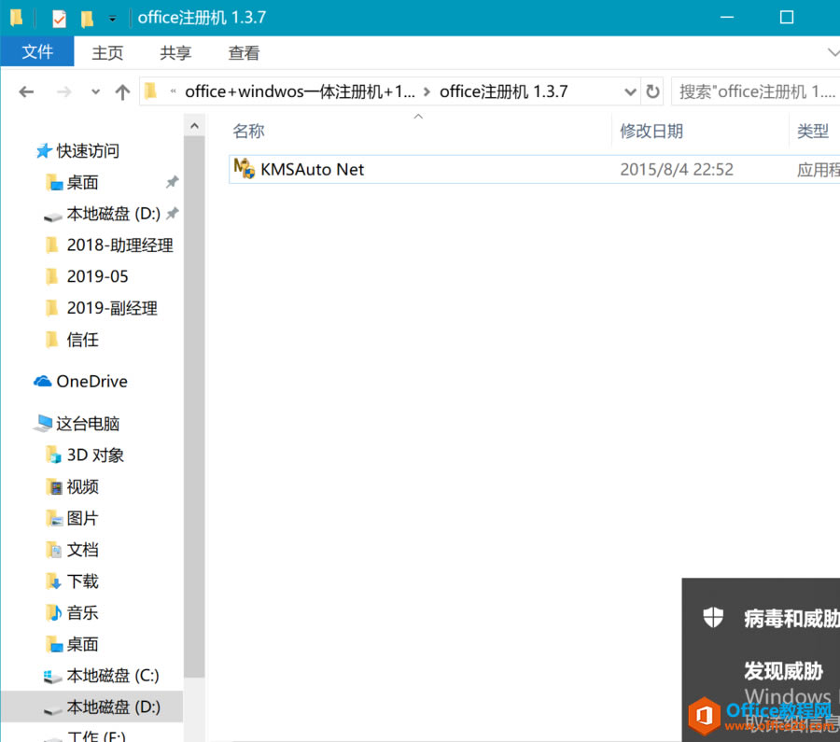Go back to the previous folder
This screenshot has height=742, width=840.
pyautogui.click(x=26, y=91)
